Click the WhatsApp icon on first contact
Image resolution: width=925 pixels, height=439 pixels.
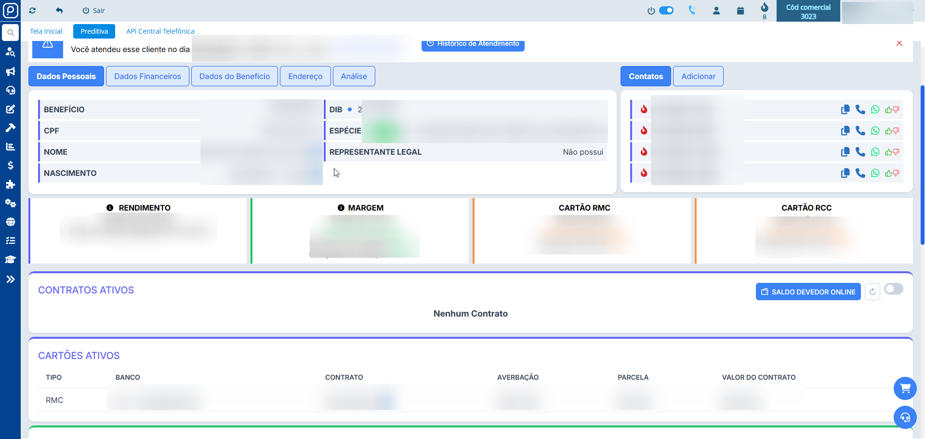pos(875,110)
